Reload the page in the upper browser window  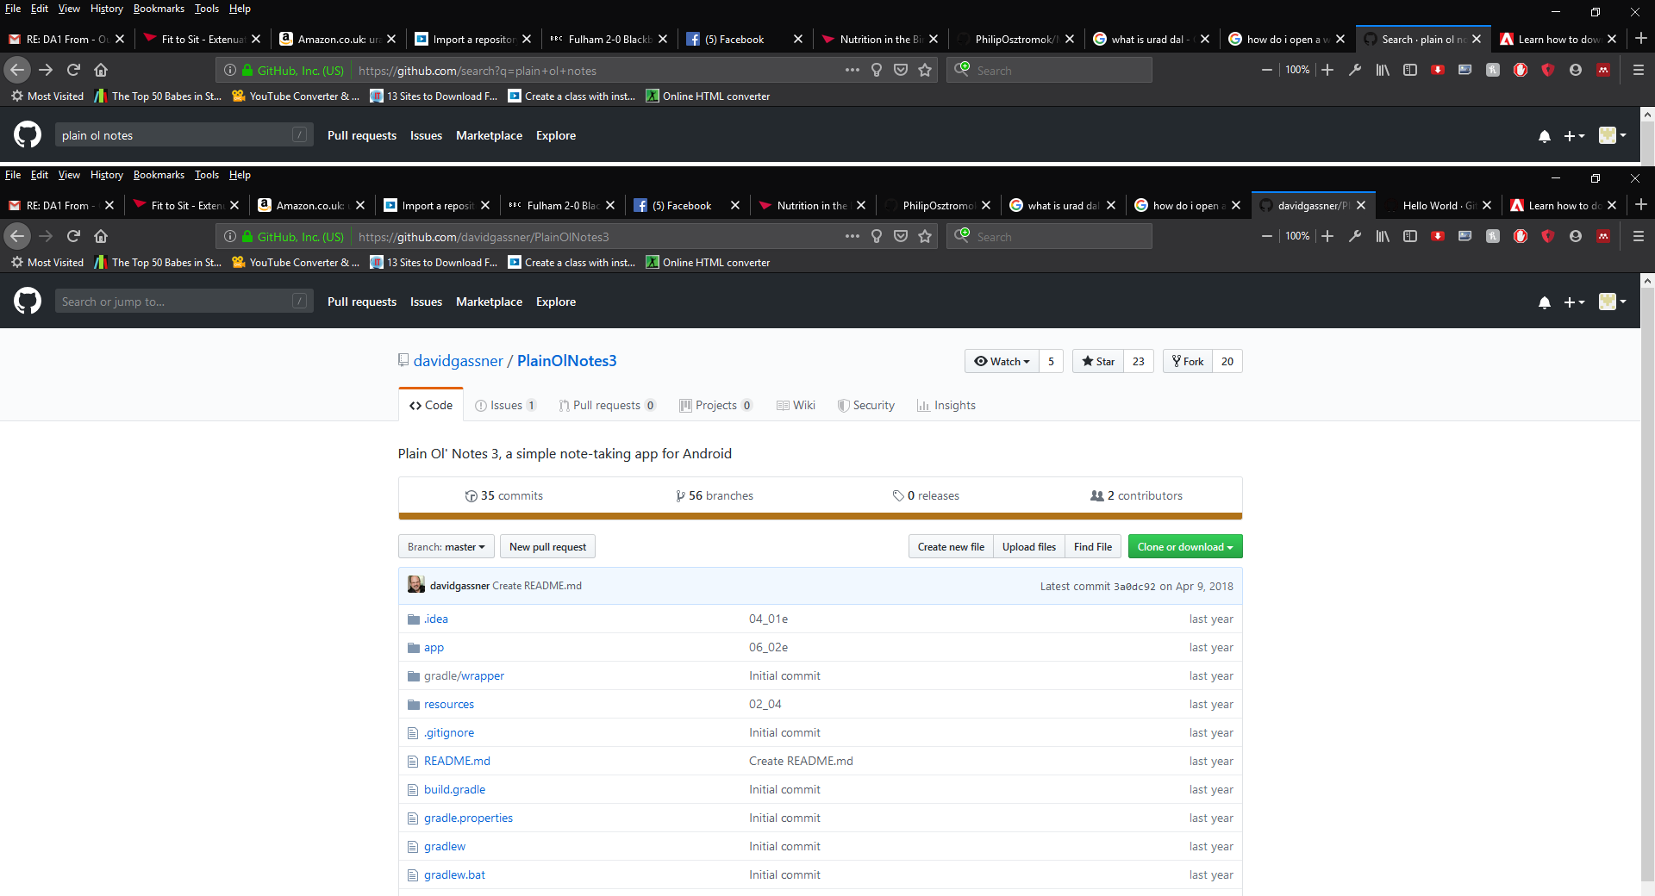coord(73,70)
